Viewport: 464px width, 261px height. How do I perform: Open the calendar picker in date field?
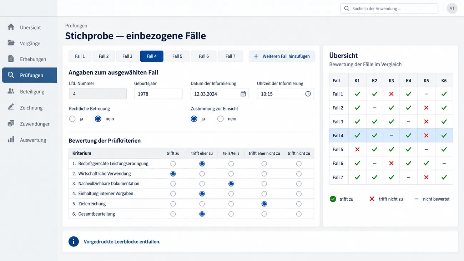(243, 94)
